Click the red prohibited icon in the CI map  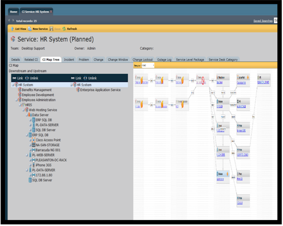pyautogui.click(x=203, y=80)
